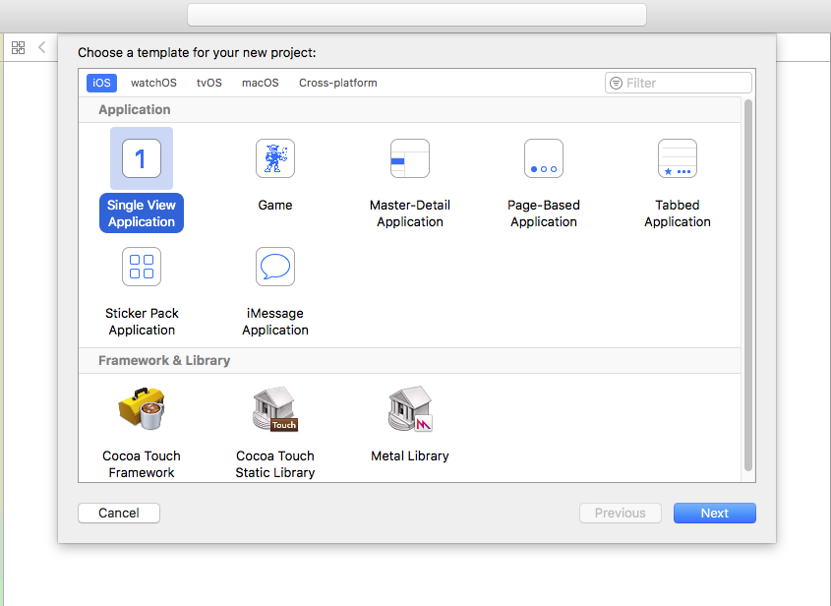Viewport: 831px width, 606px height.
Task: Select the Cocoa Touch Static Library icon
Action: [x=275, y=409]
